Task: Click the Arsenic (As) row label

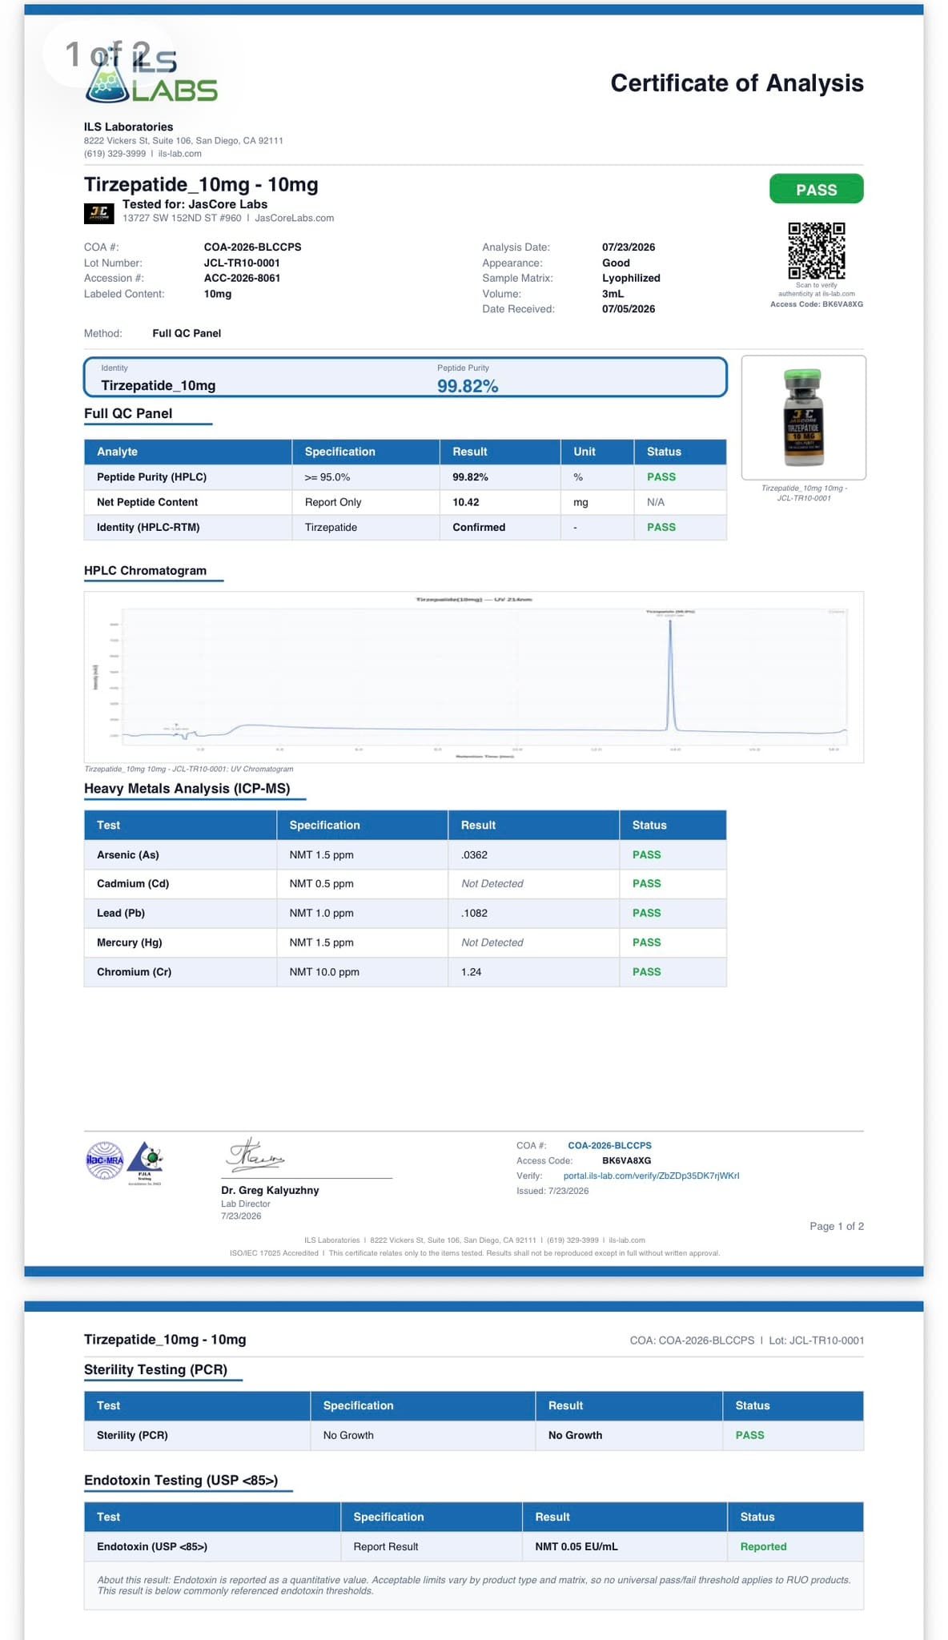Action: 128,854
